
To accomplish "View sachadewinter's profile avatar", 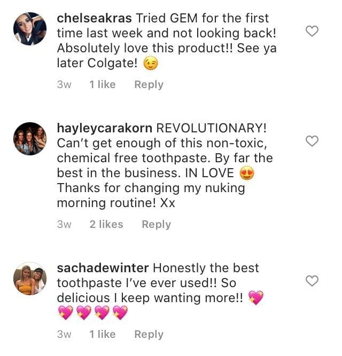I will tap(30, 278).
